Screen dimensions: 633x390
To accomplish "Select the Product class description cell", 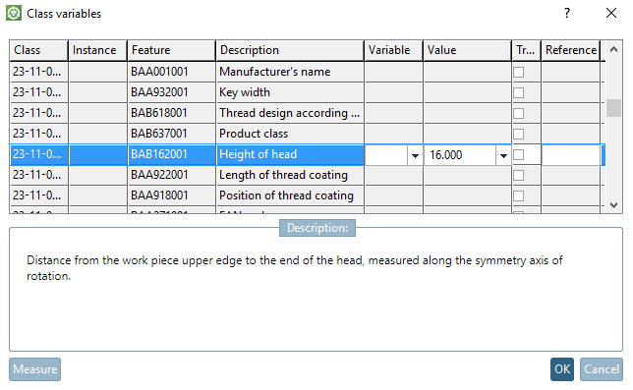I will pos(290,134).
